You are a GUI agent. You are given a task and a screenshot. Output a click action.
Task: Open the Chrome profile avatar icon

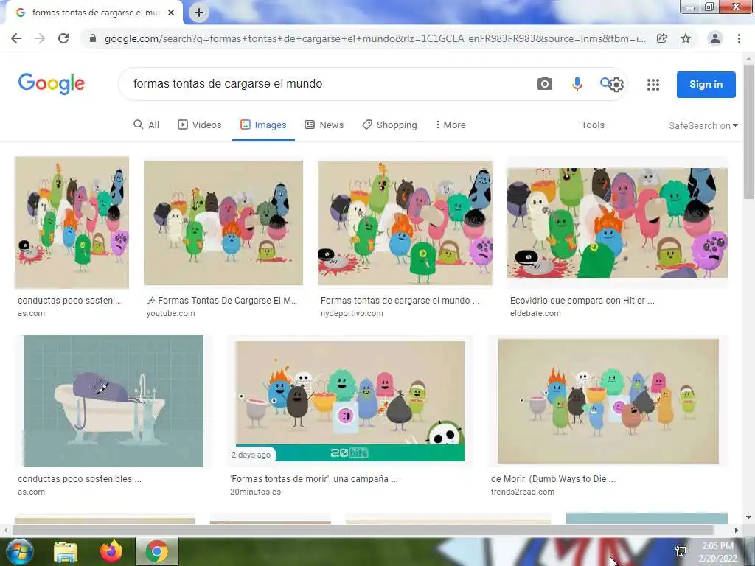click(x=715, y=38)
